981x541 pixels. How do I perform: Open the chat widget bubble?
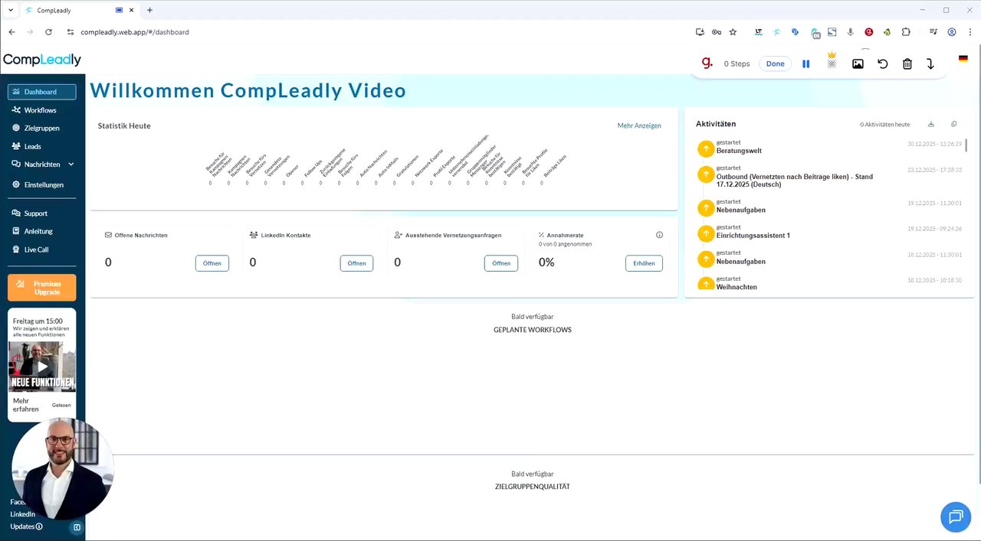956,517
